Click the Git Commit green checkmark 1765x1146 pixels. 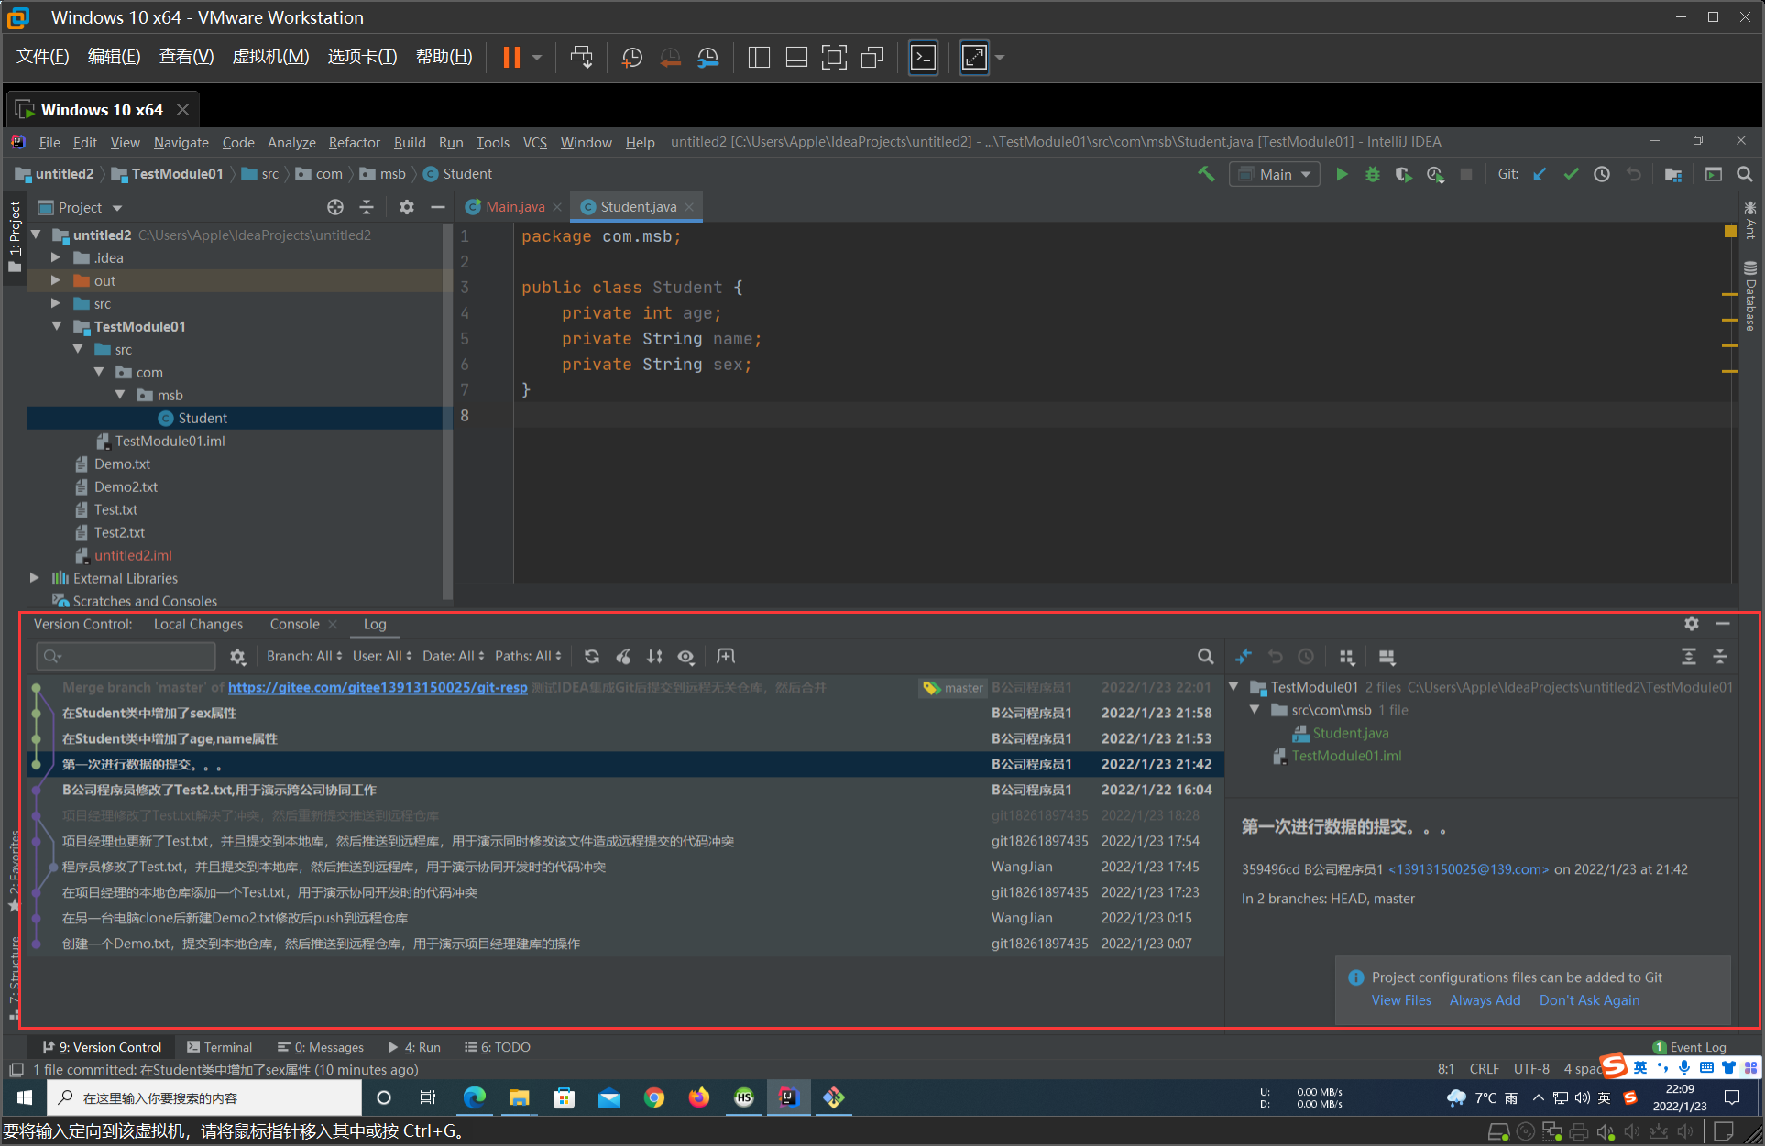pyautogui.click(x=1571, y=174)
